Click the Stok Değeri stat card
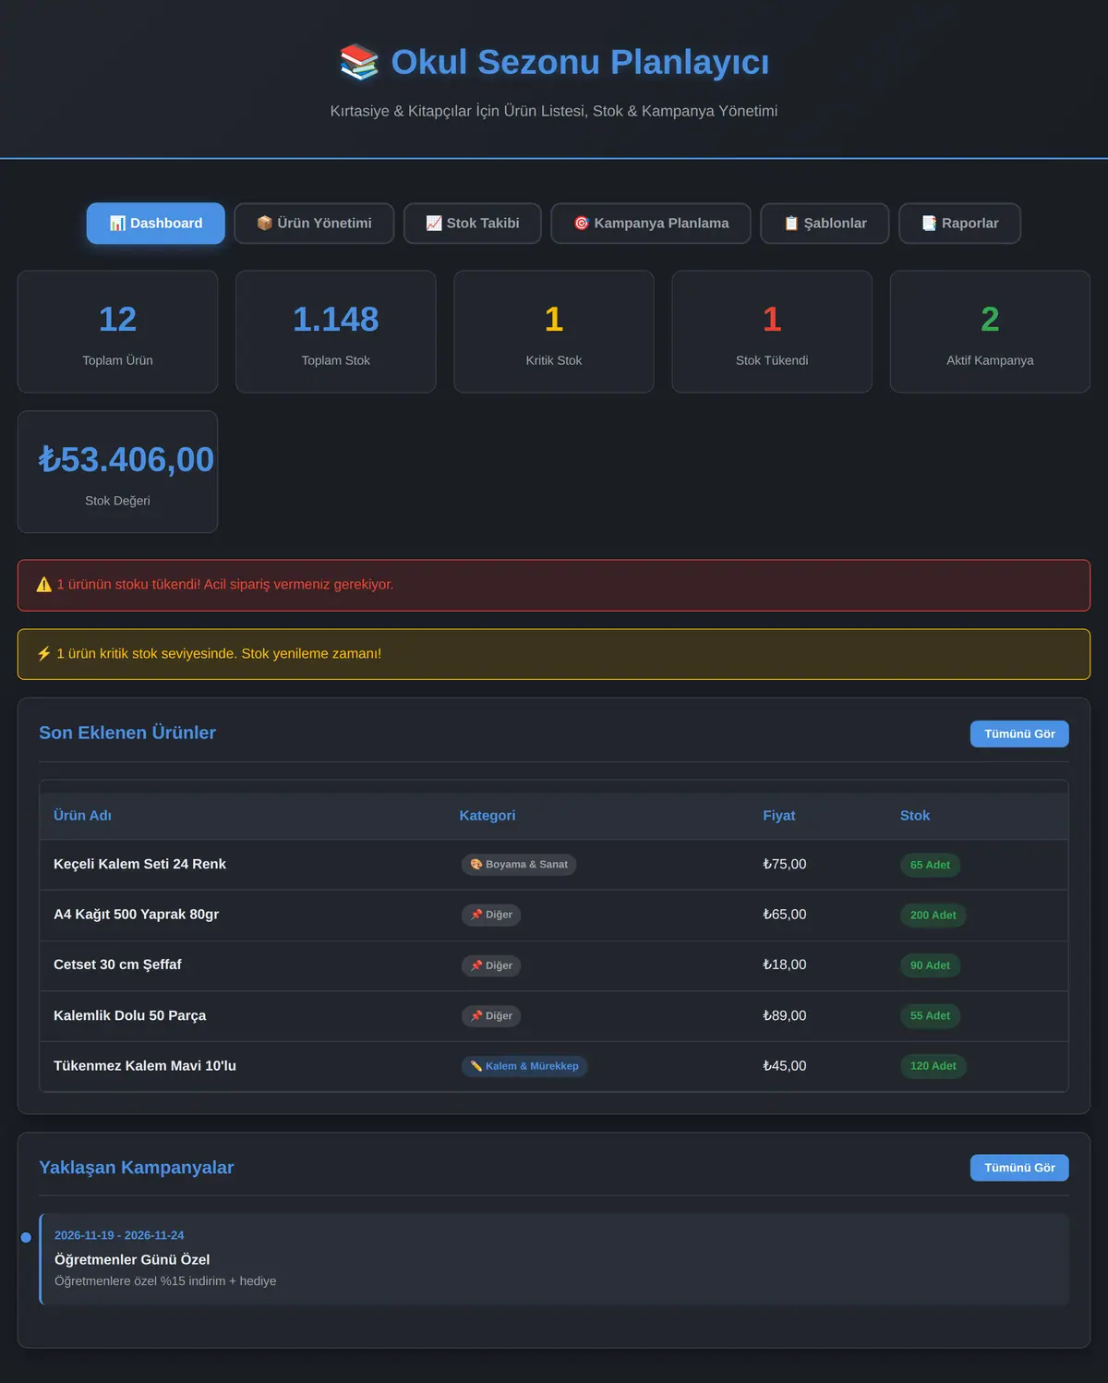The width and height of the screenshot is (1108, 1383). 118,472
